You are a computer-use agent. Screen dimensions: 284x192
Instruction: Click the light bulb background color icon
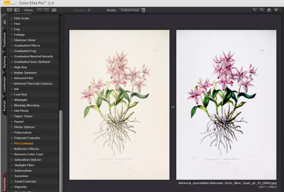pos(276,10)
